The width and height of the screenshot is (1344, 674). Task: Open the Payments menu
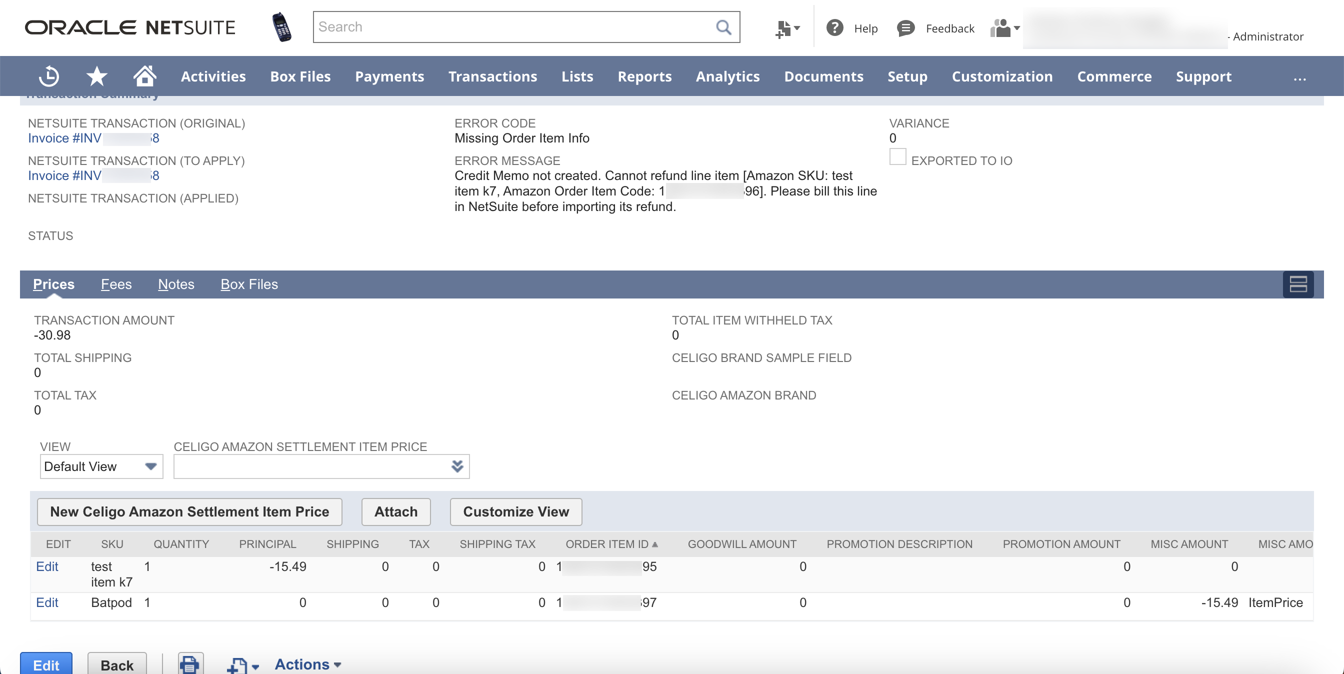(x=389, y=76)
